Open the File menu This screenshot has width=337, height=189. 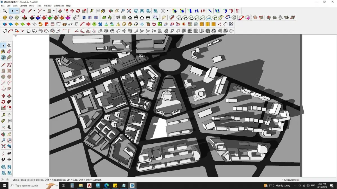click(x=3, y=6)
